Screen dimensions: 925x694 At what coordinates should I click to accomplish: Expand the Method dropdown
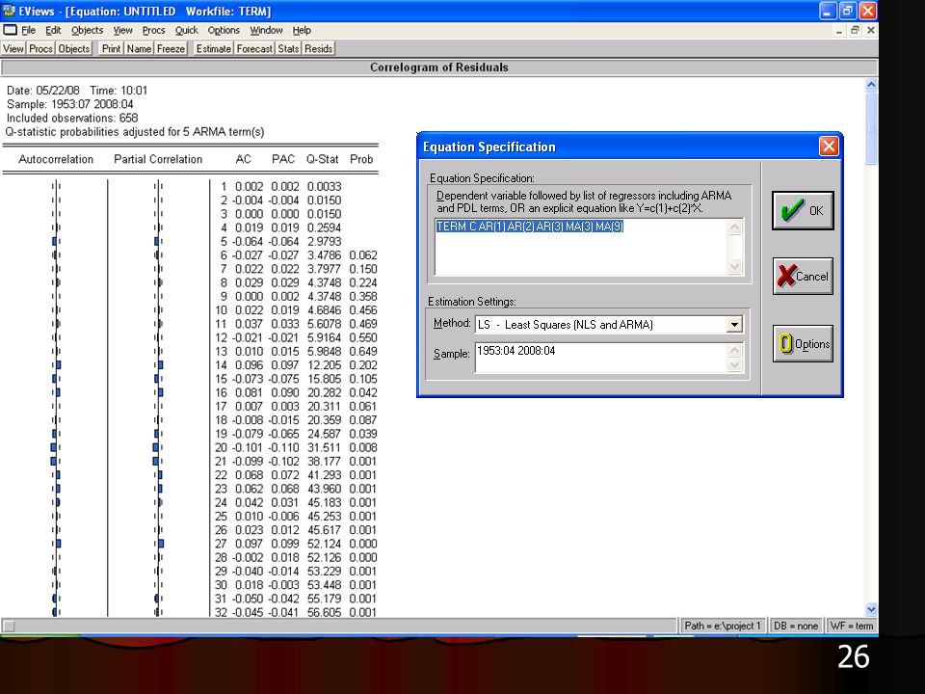click(x=734, y=325)
